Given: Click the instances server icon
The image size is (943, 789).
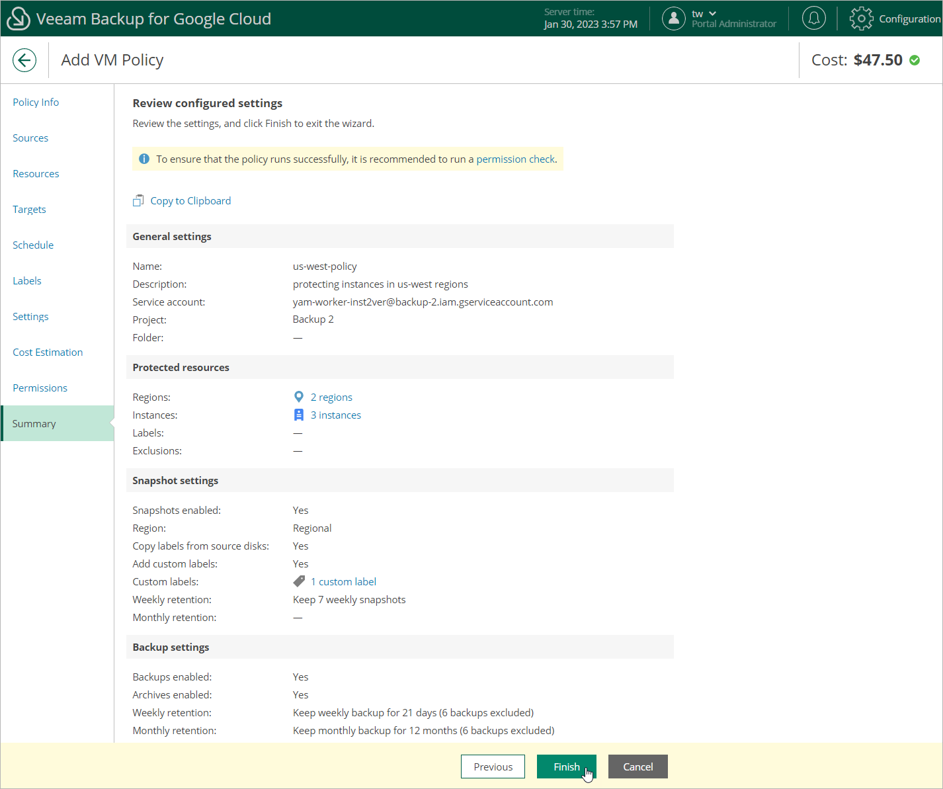Looking at the screenshot, I should coord(299,415).
